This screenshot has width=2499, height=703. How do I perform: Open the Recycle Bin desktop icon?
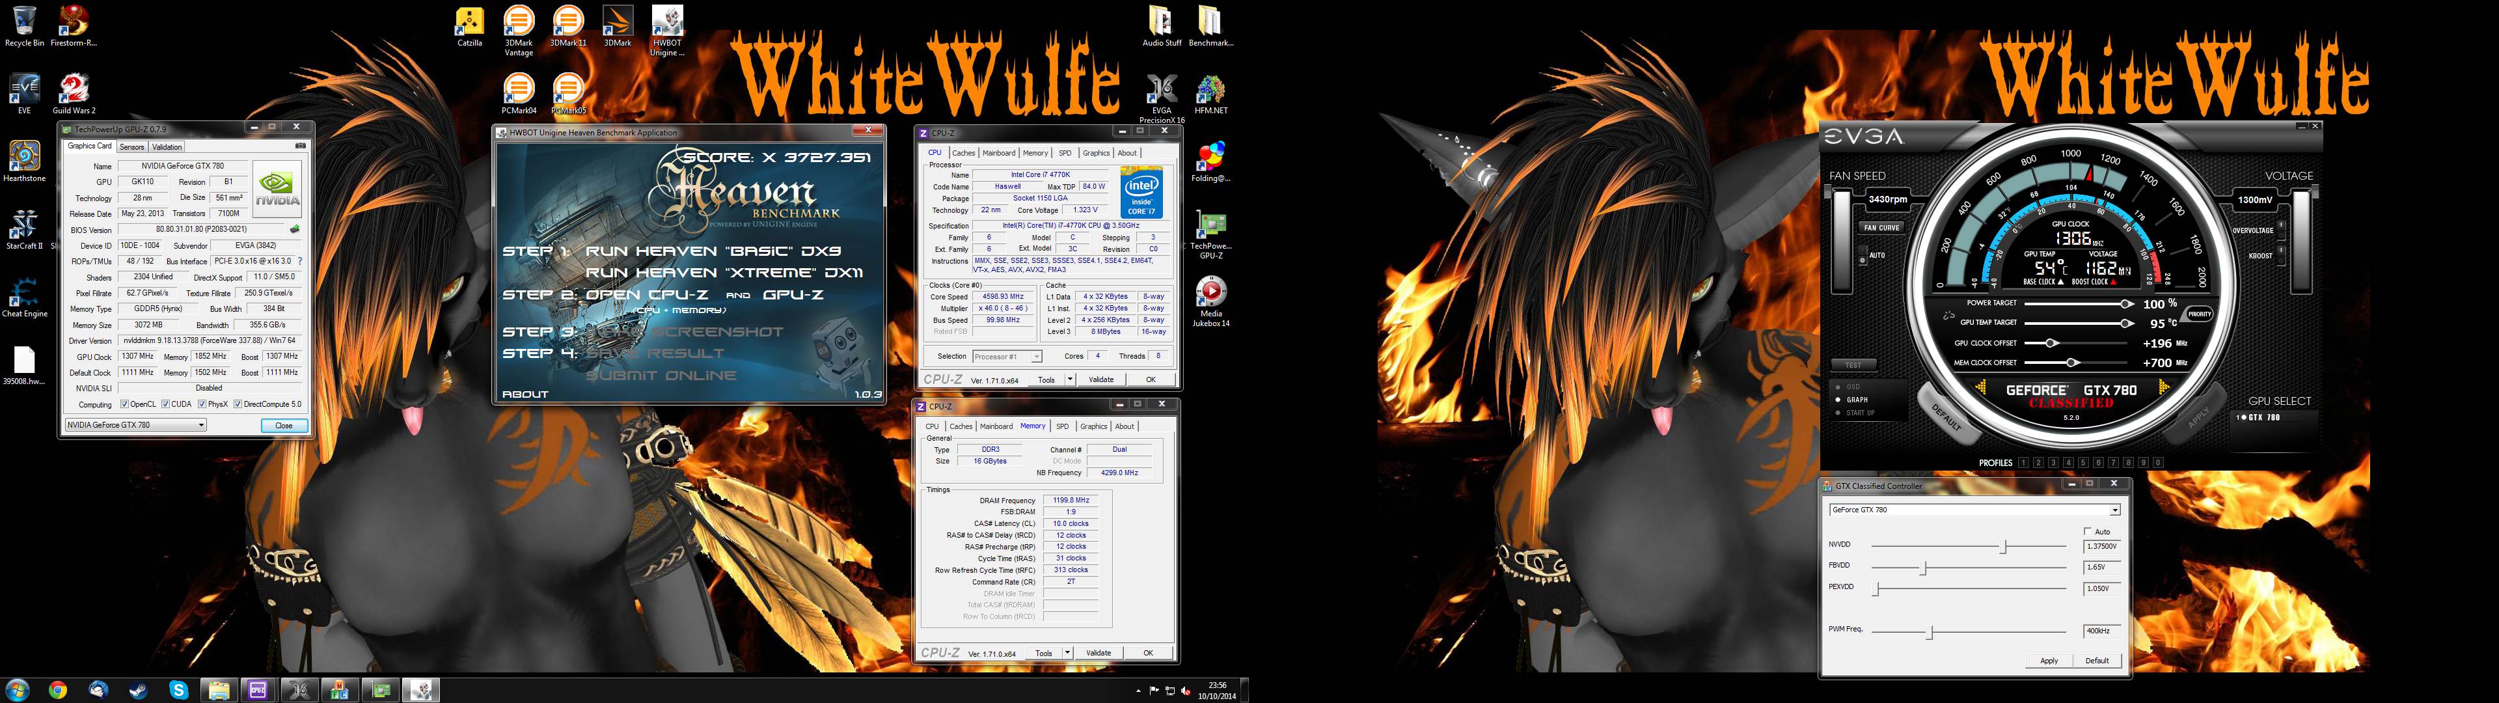click(x=24, y=26)
